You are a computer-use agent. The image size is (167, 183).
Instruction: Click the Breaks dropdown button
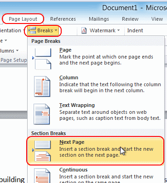pos(43,30)
